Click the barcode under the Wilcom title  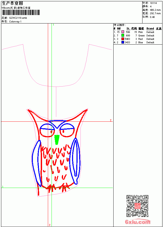pyautogui.click(x=21, y=12)
